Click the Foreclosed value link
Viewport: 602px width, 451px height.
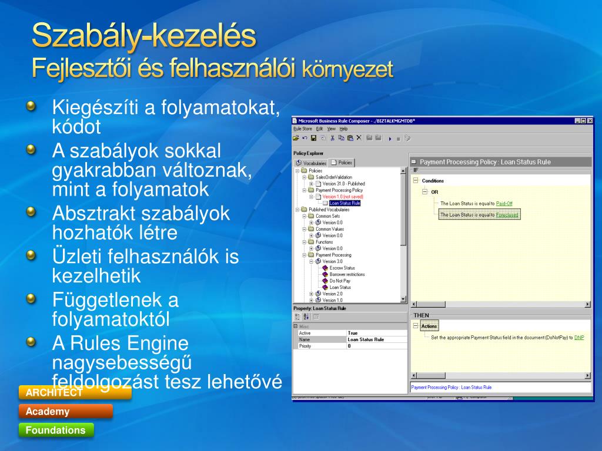tap(507, 215)
